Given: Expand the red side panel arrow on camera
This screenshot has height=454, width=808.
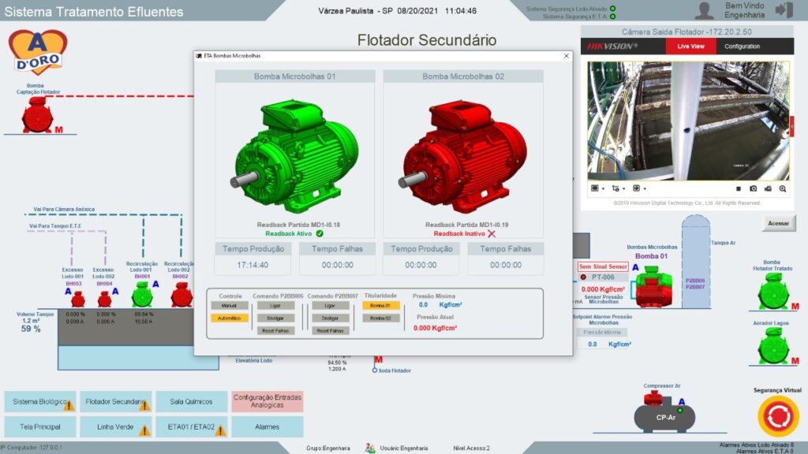Looking at the screenshot, I should coord(791,121).
